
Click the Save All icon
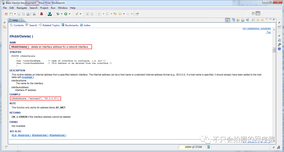[x=24, y=14]
